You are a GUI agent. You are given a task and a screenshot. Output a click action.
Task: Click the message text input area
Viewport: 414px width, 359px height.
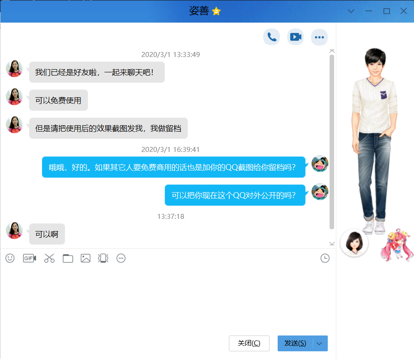pos(167,298)
